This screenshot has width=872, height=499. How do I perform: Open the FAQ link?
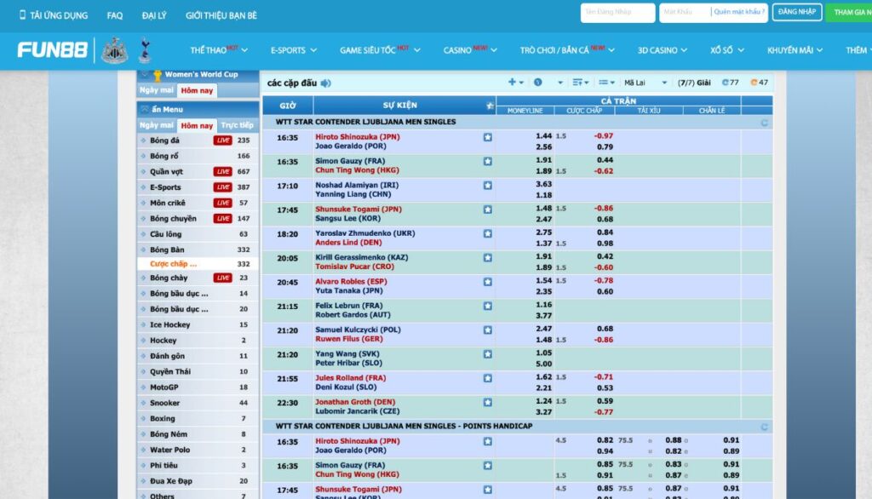point(115,15)
